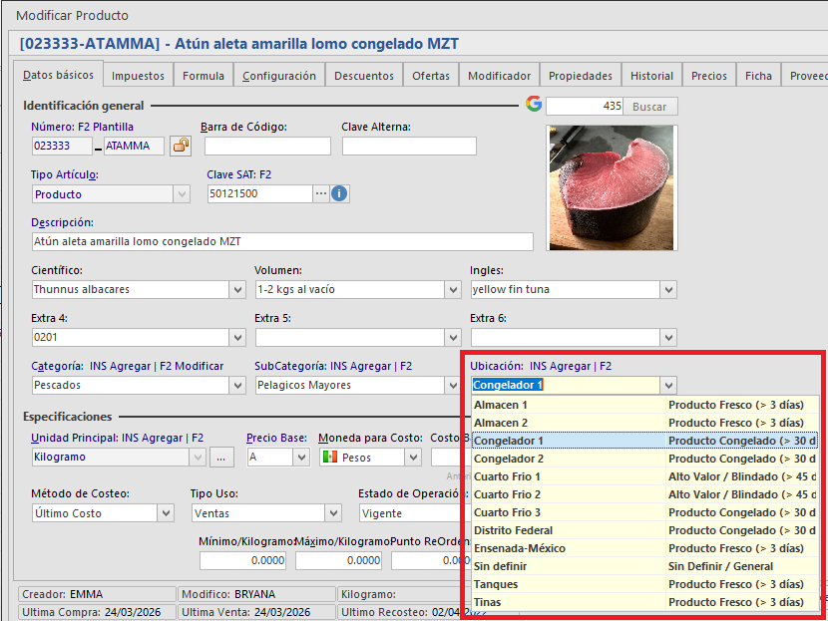Select the Ficha tab
This screenshot has width=828, height=621.
click(758, 76)
